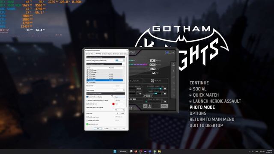This screenshot has width=274, height=154.
Task: Close the MSI Afterburner properties dialog
Action: [x=127, y=50]
